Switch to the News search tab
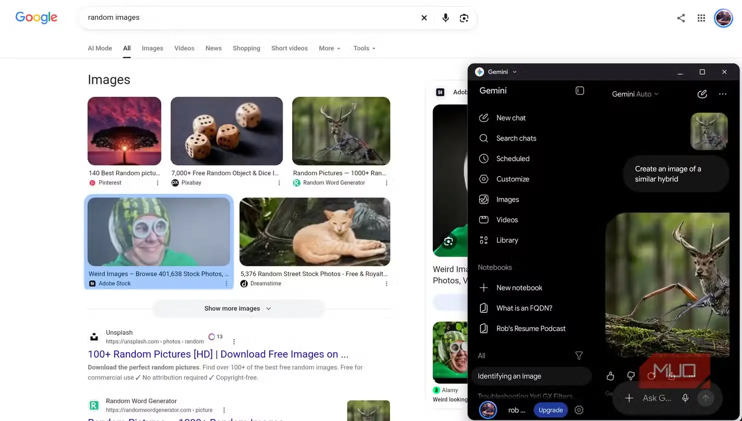The image size is (742, 421). click(213, 48)
